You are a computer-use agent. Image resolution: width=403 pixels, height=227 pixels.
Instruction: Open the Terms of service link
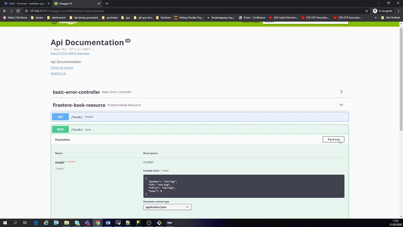click(62, 67)
